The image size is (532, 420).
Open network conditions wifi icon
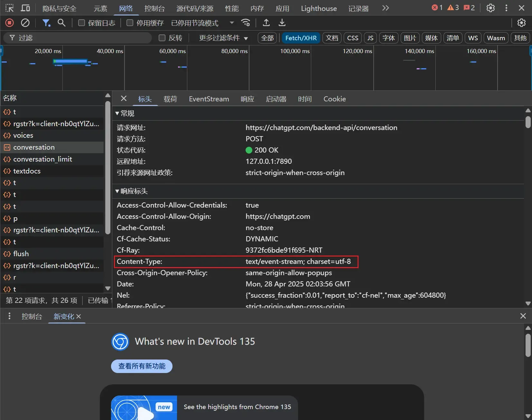click(246, 23)
